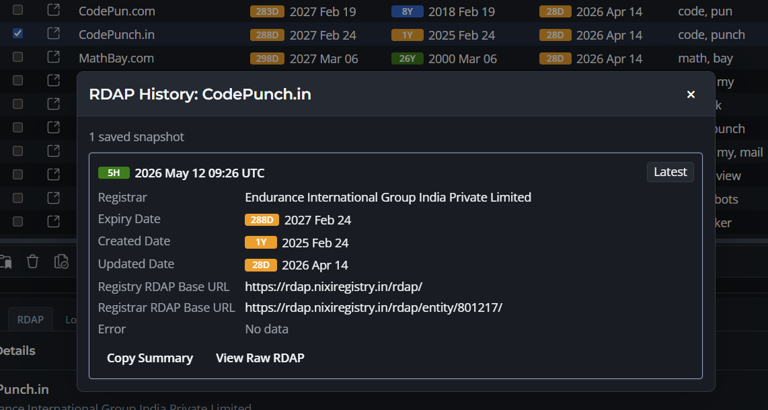Click the Latest badge on the snapshot
This screenshot has height=410, width=768.
pyautogui.click(x=670, y=172)
